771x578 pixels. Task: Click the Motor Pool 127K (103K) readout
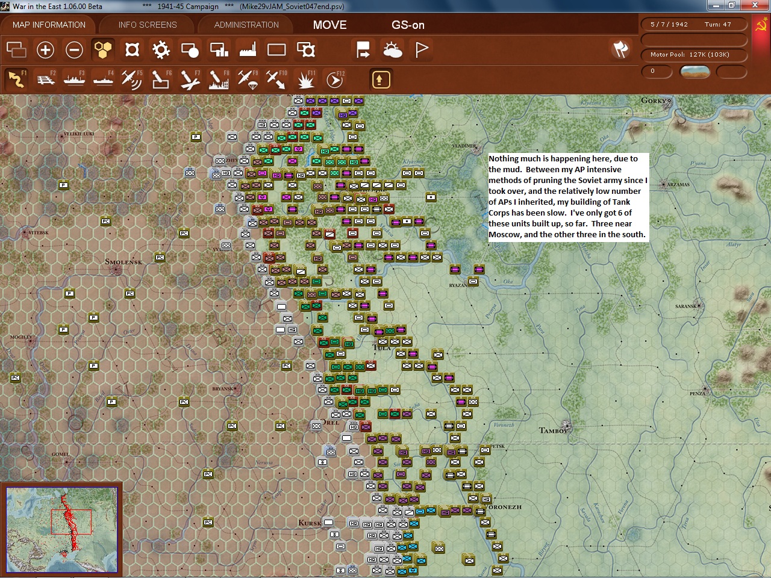pos(693,55)
